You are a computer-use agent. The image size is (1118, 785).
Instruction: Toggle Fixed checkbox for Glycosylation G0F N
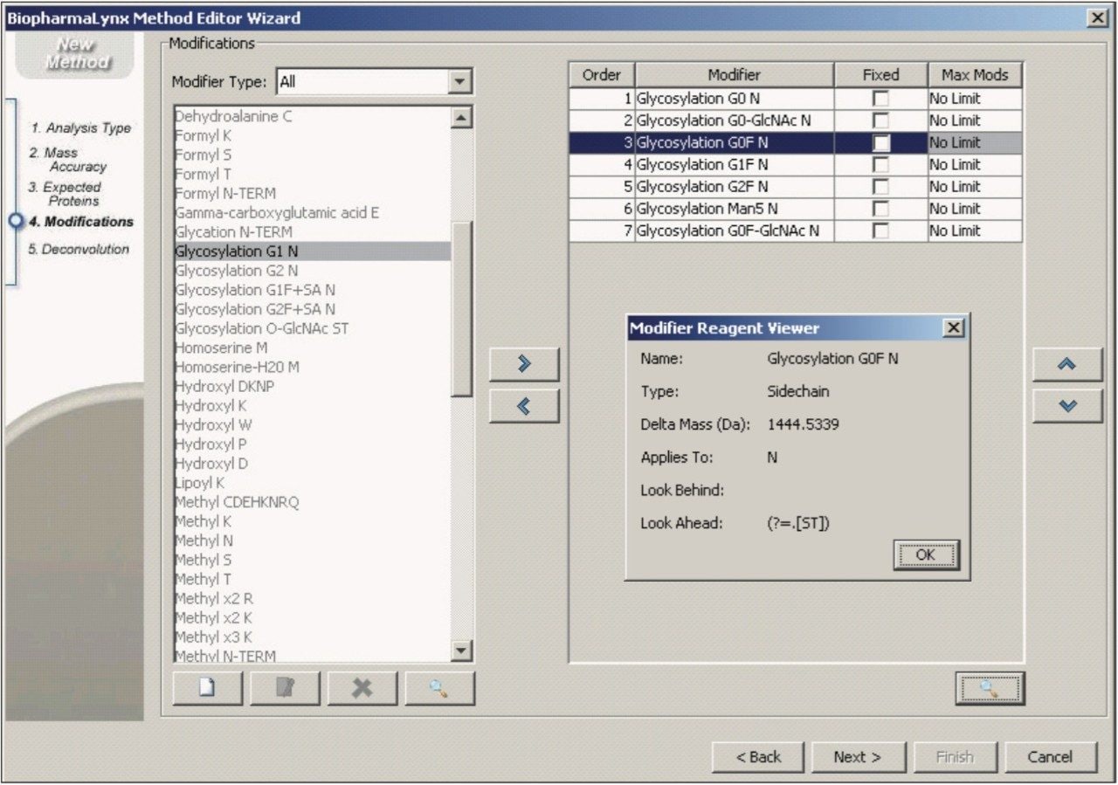[880, 142]
